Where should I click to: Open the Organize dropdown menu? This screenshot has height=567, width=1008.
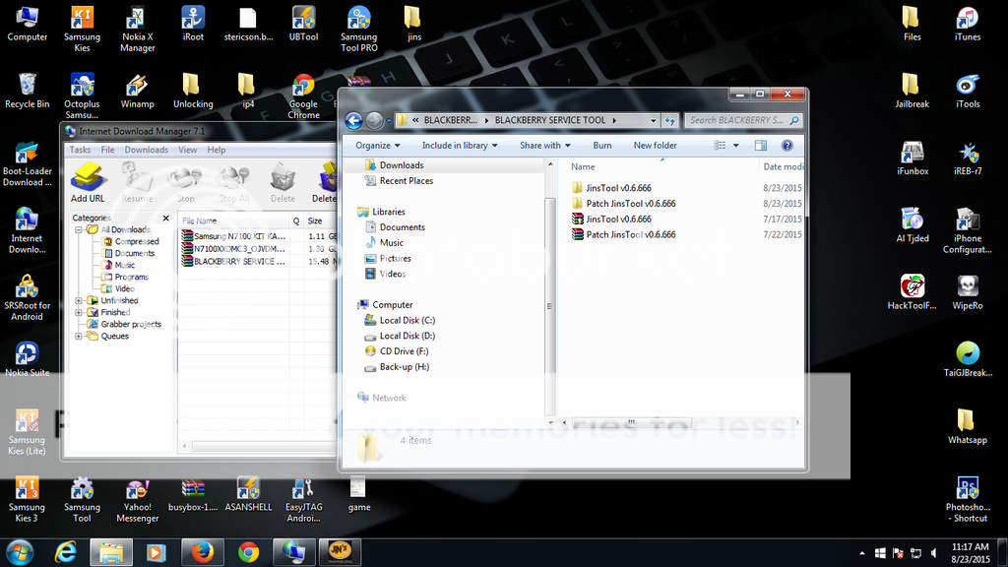pos(378,145)
